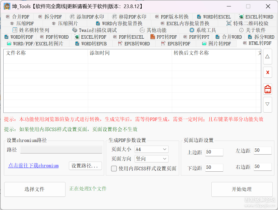The image size is (278, 210).
Task: Click the PDF转PPT tab icon
Action: point(185,37)
